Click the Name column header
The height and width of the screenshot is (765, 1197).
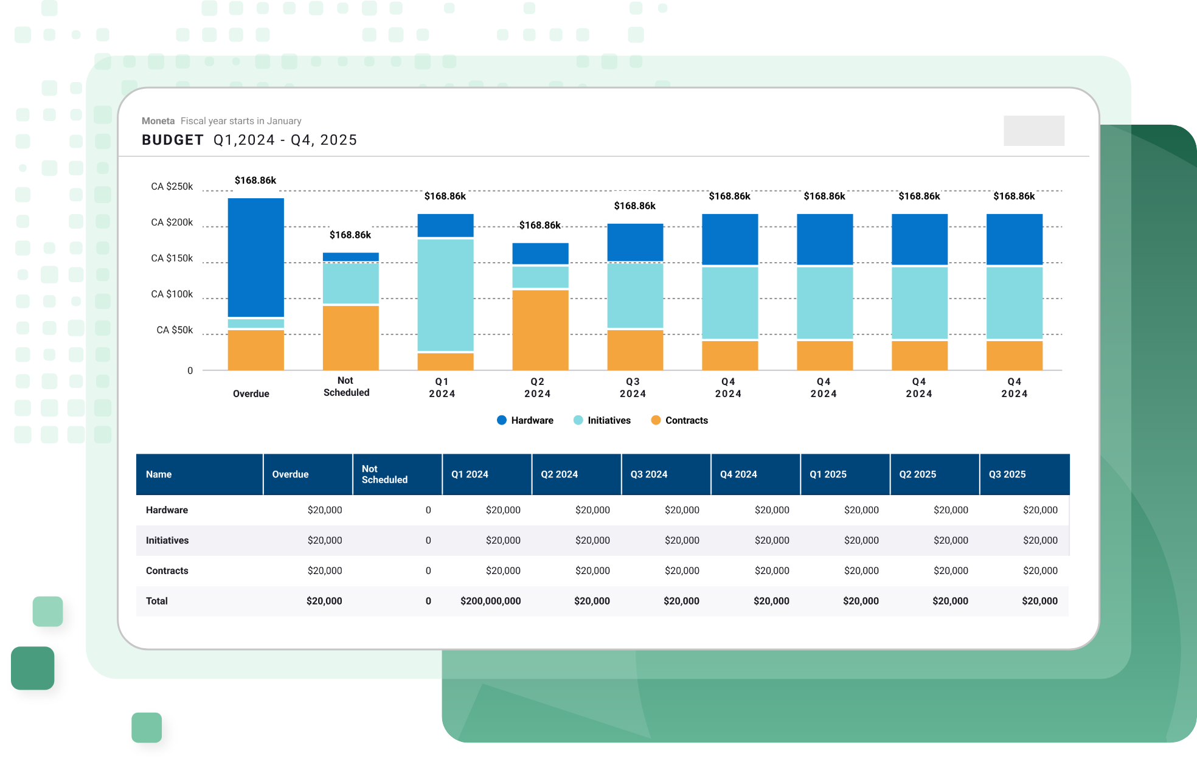click(159, 474)
